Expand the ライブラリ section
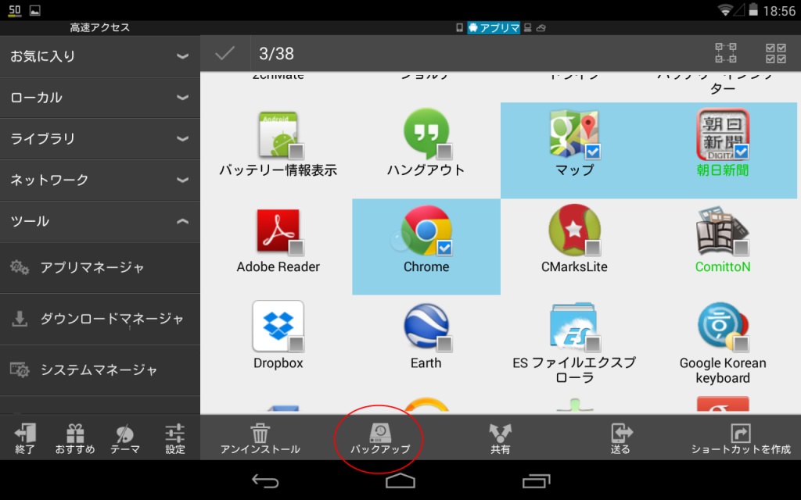The width and height of the screenshot is (801, 500). 100,139
